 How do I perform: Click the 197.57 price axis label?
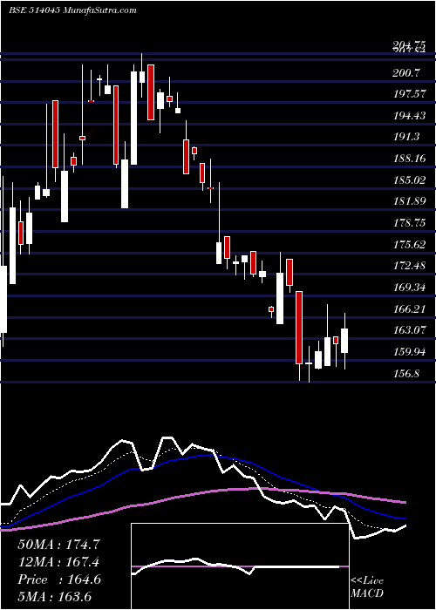click(x=410, y=94)
